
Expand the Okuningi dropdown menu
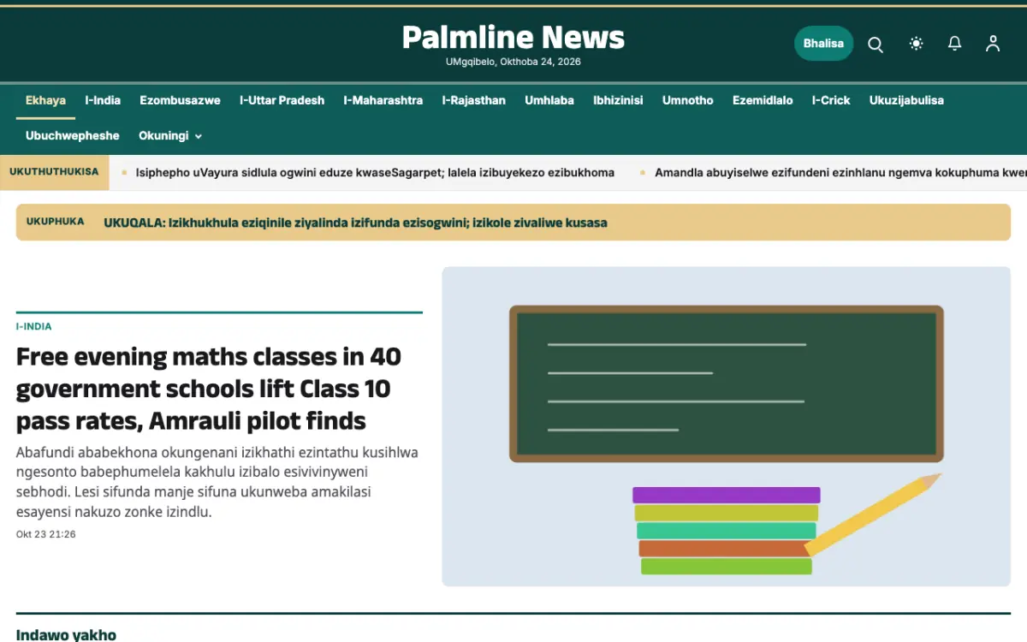tap(170, 135)
